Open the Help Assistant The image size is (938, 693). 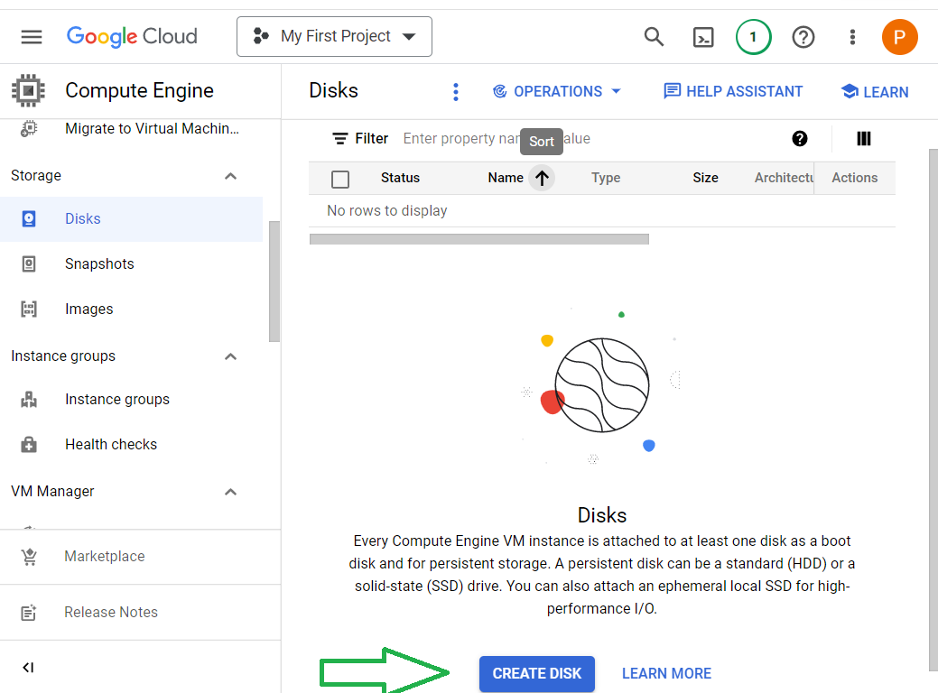point(733,91)
